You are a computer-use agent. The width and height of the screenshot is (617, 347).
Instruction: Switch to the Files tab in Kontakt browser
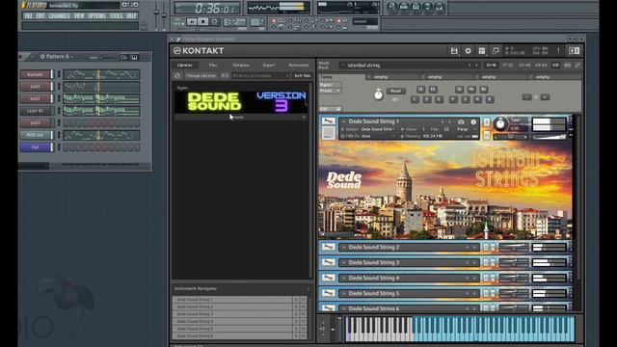[213, 65]
